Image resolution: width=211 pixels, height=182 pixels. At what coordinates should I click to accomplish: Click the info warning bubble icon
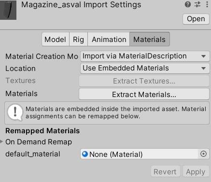coord(15,112)
